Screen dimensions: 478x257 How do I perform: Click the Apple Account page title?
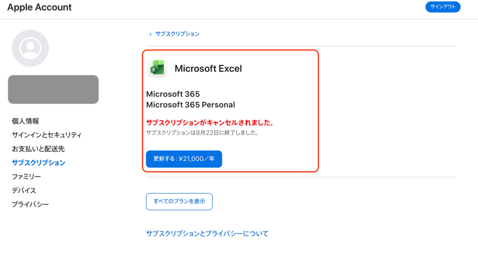[39, 7]
